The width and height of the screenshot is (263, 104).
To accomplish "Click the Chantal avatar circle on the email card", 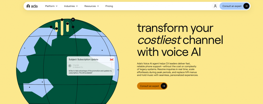I will (x=70, y=66).
